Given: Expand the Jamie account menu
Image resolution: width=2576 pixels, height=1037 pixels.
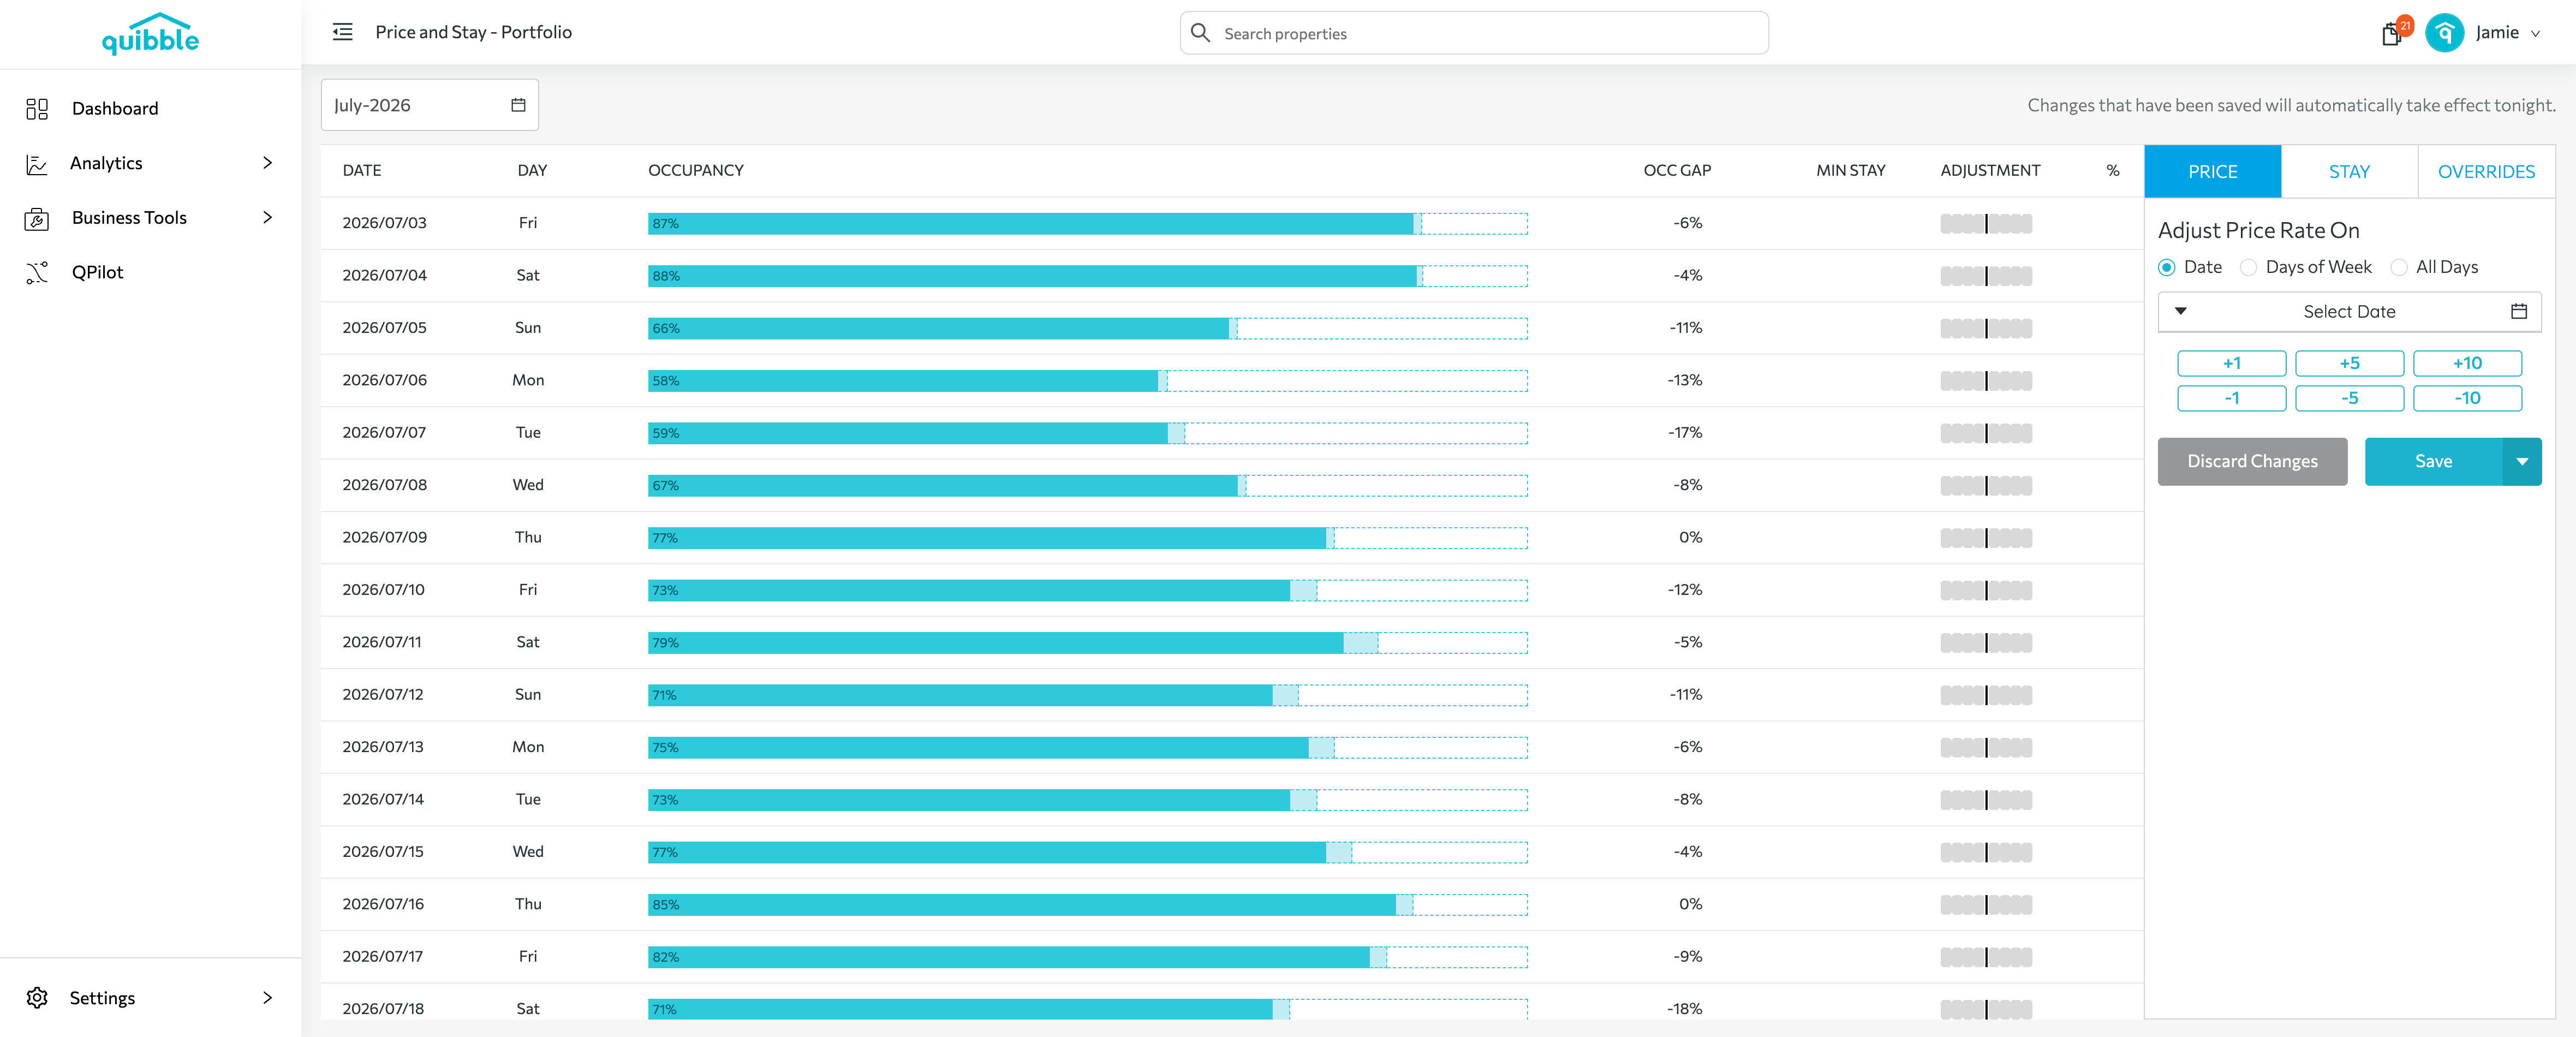Looking at the screenshot, I should 2535,34.
